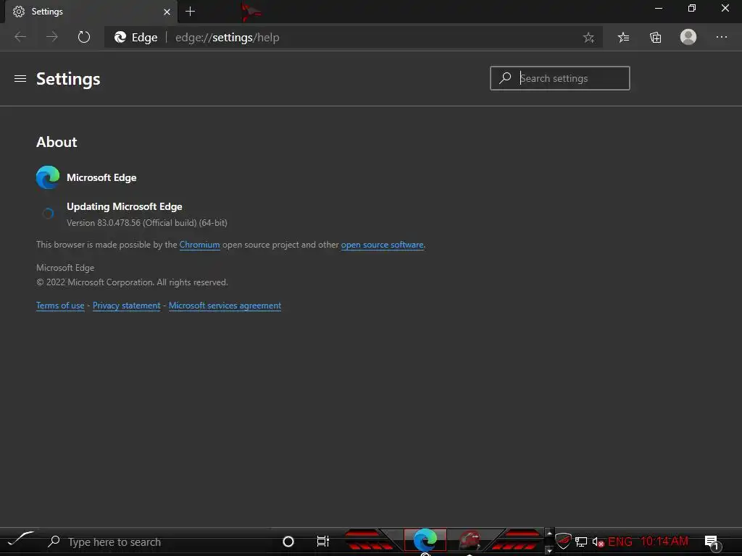Screen dimensions: 742x556
Task: Open the ROG shield tray icon
Action: coord(563,541)
